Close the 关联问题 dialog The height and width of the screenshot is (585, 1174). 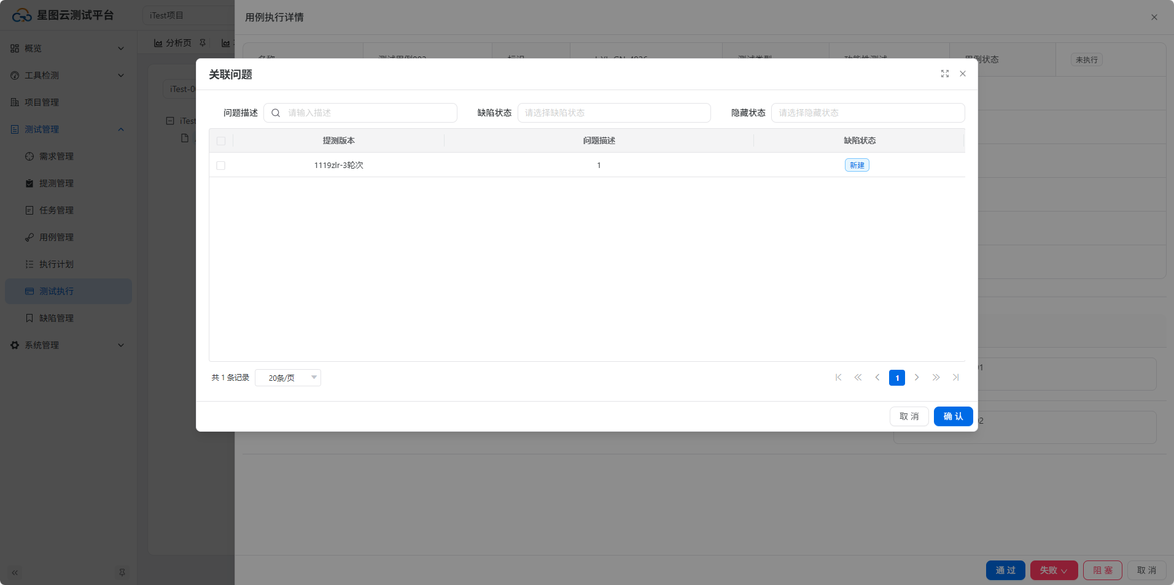click(x=963, y=74)
